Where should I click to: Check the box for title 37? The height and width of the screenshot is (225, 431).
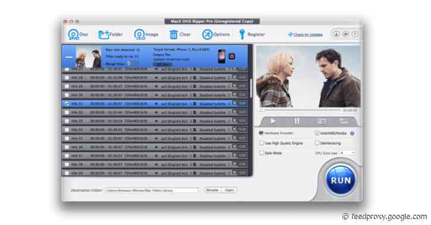67,156
